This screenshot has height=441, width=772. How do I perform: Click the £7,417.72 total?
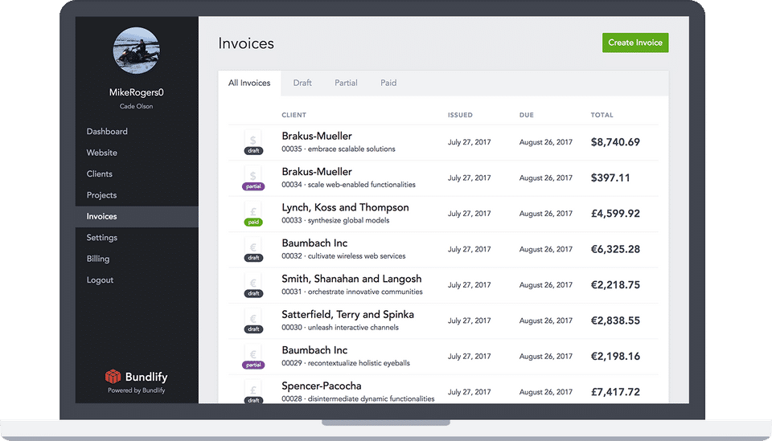pyautogui.click(x=615, y=392)
